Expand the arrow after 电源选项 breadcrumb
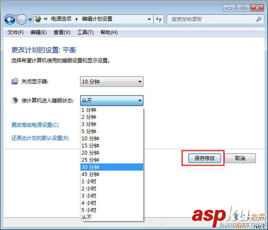This screenshot has height=230, width=268. click(76, 19)
